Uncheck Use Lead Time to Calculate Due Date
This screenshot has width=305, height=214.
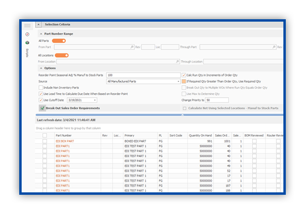pos(41,94)
